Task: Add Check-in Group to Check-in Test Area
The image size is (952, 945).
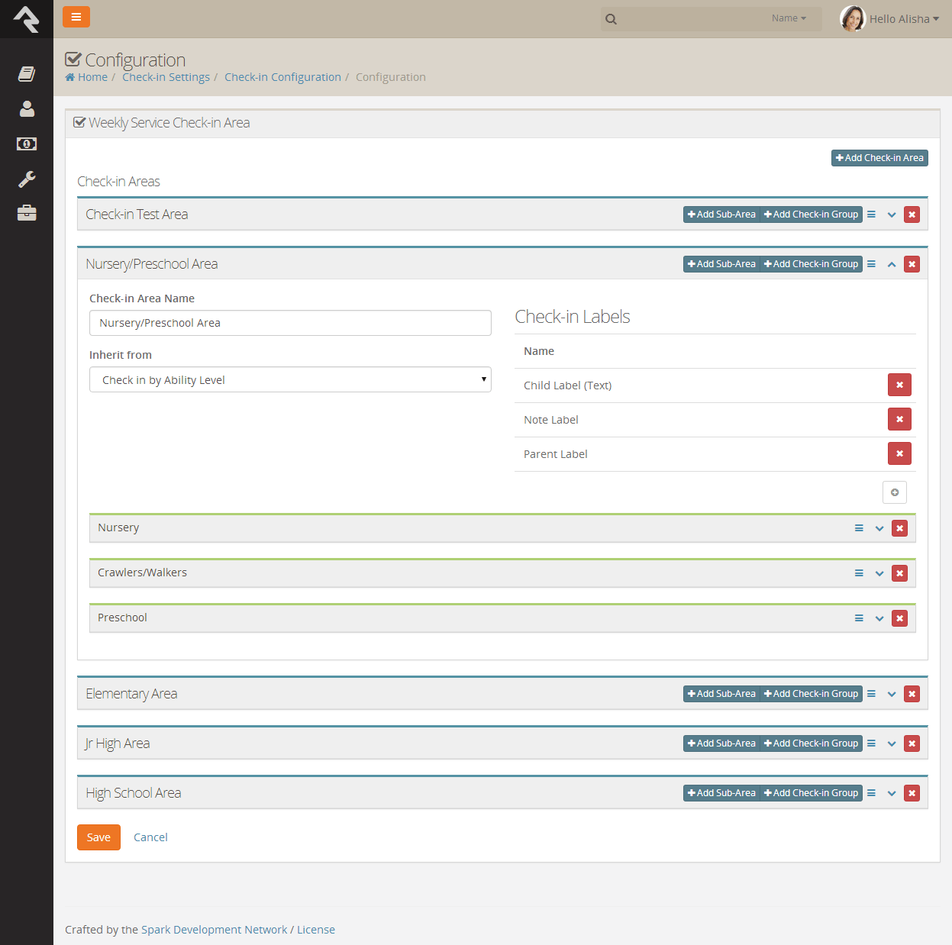Action: click(811, 214)
